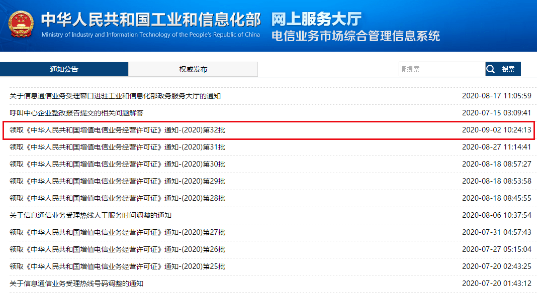Open license notice (2020)第31批
This screenshot has height=293, width=537.
pyautogui.click(x=118, y=147)
